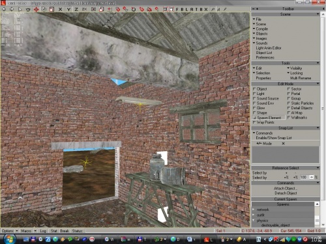Toggle the Z axis constraint
Viewport: 326px width, 244px height.
coord(76,9)
